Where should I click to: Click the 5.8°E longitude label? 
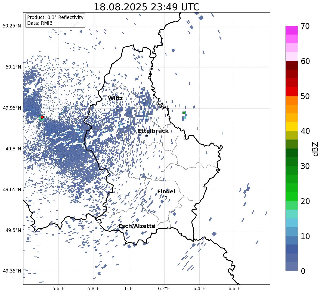click(94, 289)
